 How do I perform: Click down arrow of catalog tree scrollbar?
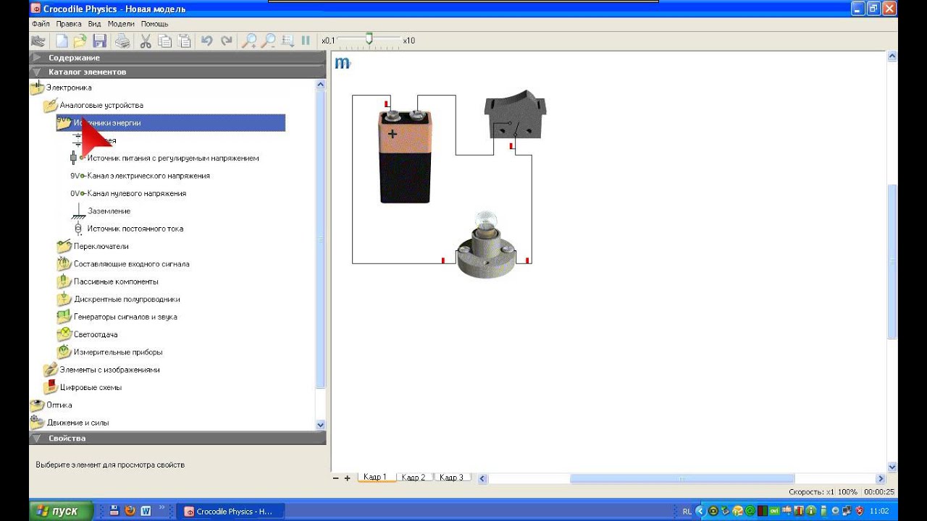[x=321, y=425]
